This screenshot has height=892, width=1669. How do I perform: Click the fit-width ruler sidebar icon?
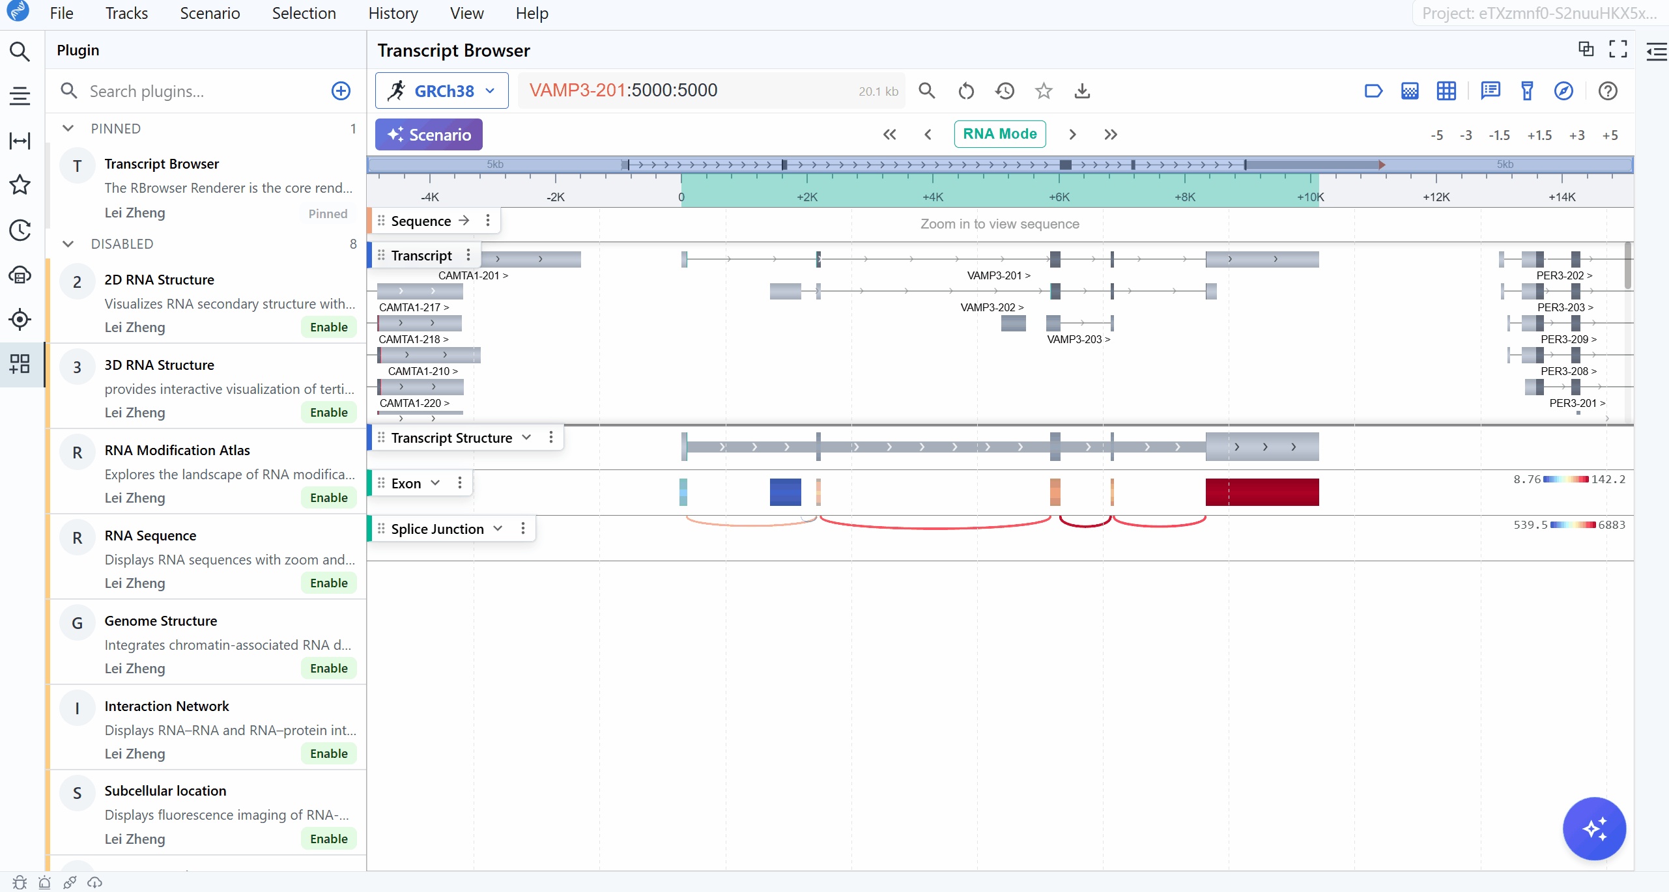[x=20, y=141]
